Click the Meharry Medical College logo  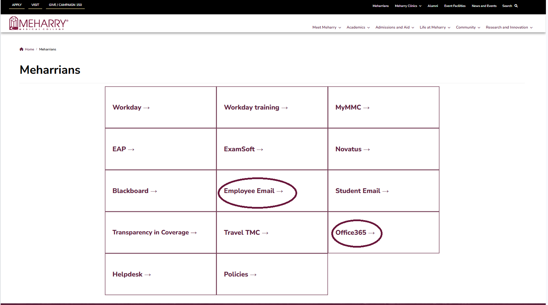pos(39,23)
